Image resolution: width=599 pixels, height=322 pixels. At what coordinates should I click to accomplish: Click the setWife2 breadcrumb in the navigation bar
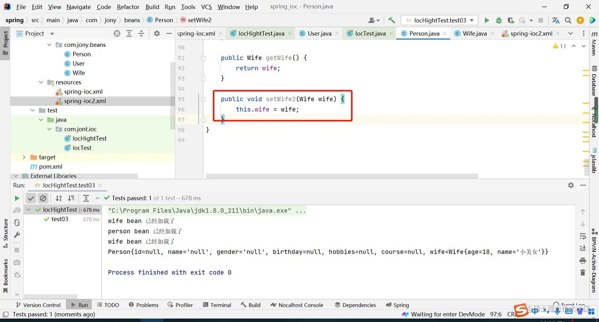click(196, 20)
